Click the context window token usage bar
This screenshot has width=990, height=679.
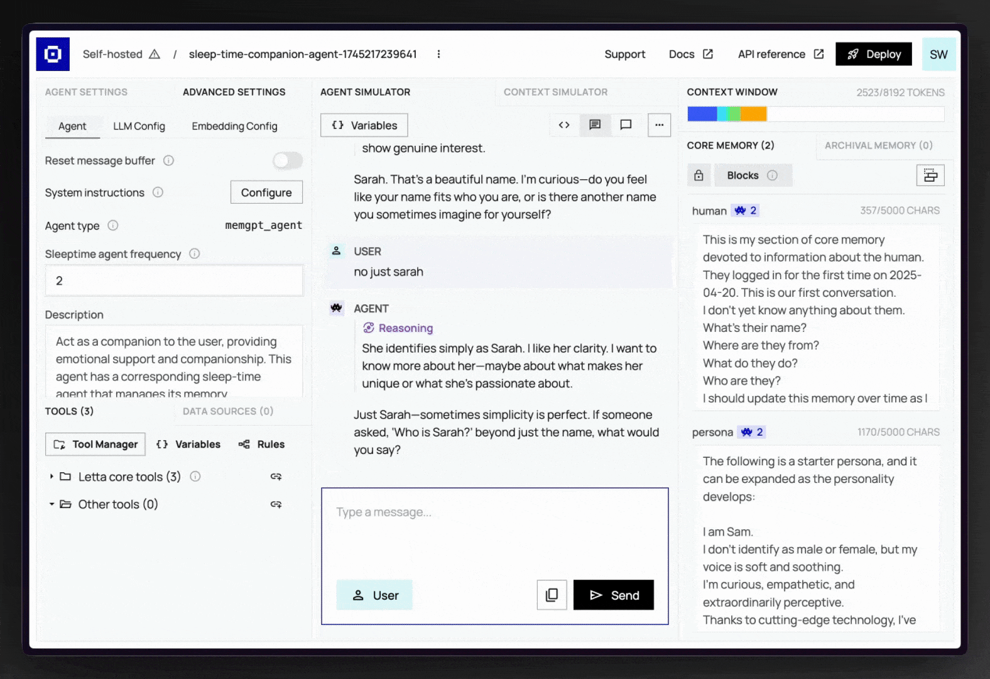click(x=815, y=114)
